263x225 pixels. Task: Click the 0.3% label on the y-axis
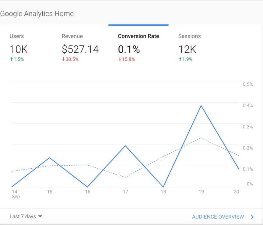[x=248, y=127]
